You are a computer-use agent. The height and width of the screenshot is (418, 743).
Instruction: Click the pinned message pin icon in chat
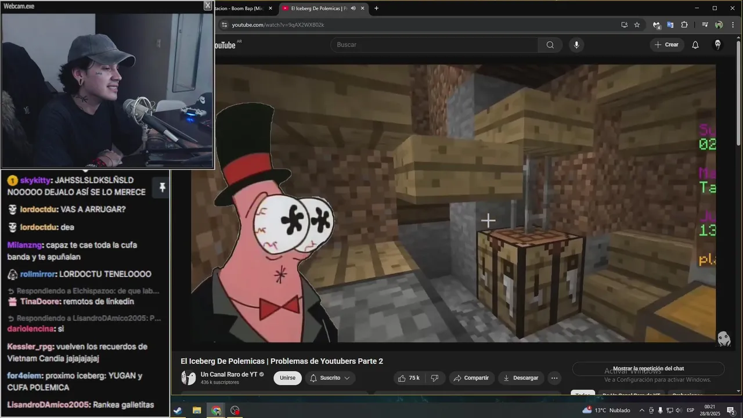pyautogui.click(x=162, y=187)
